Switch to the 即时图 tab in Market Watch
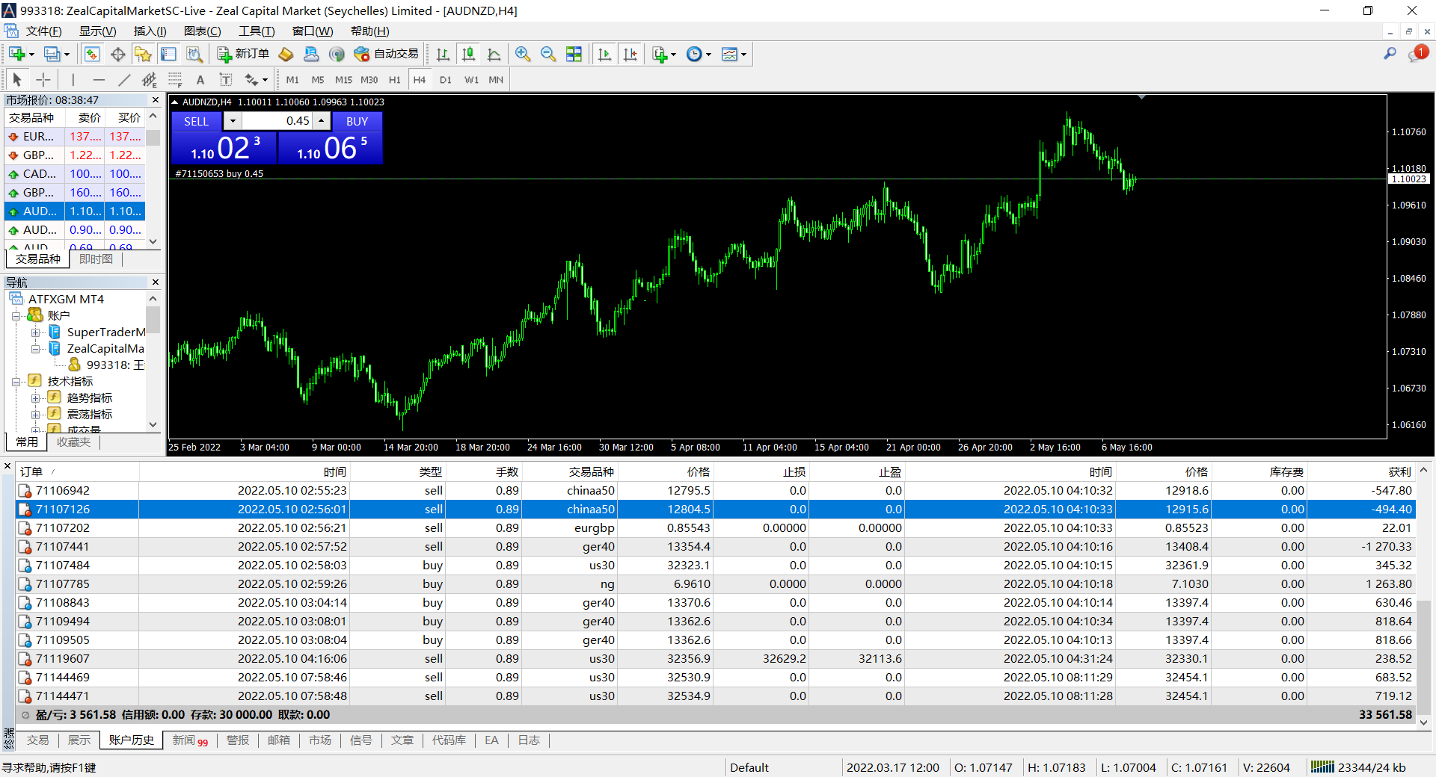The width and height of the screenshot is (1436, 777). pos(96,259)
